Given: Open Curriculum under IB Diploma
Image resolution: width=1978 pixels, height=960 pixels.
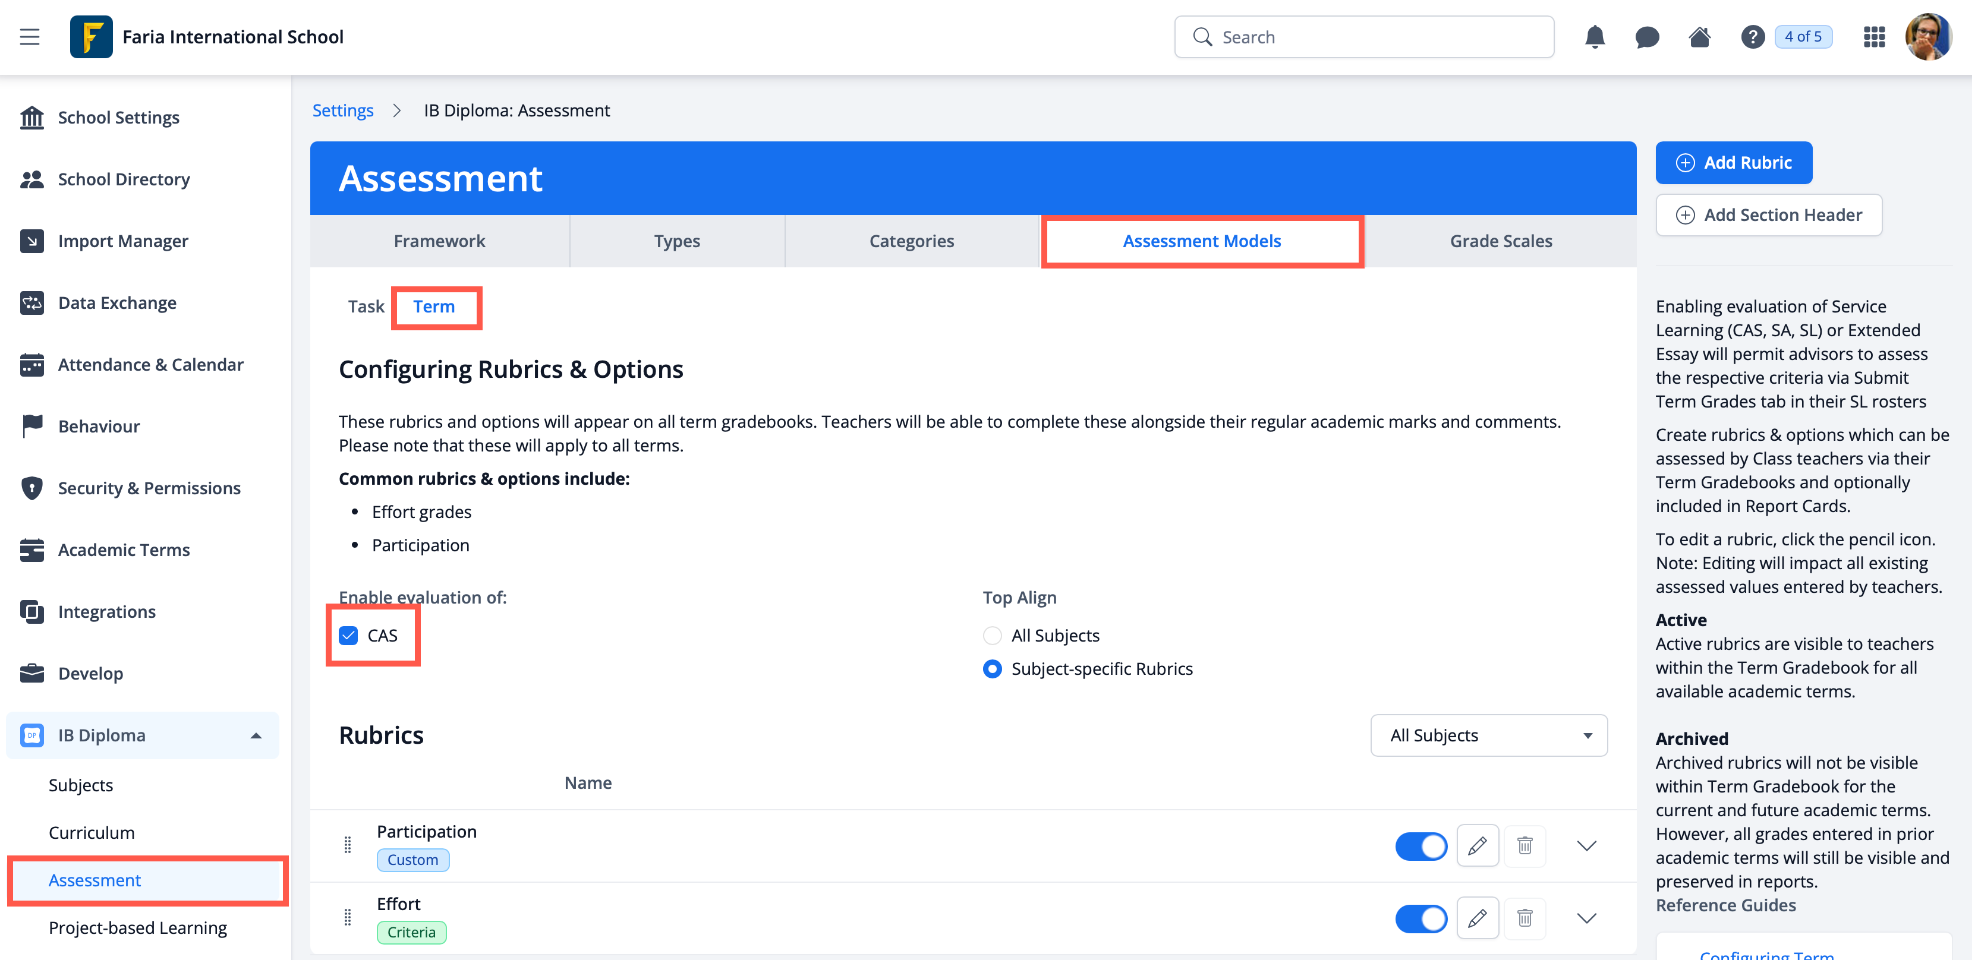Looking at the screenshot, I should (x=92, y=833).
